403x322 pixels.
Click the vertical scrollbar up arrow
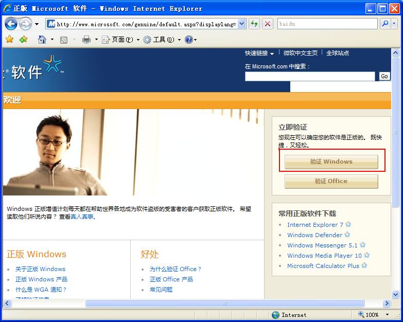pos(395,53)
